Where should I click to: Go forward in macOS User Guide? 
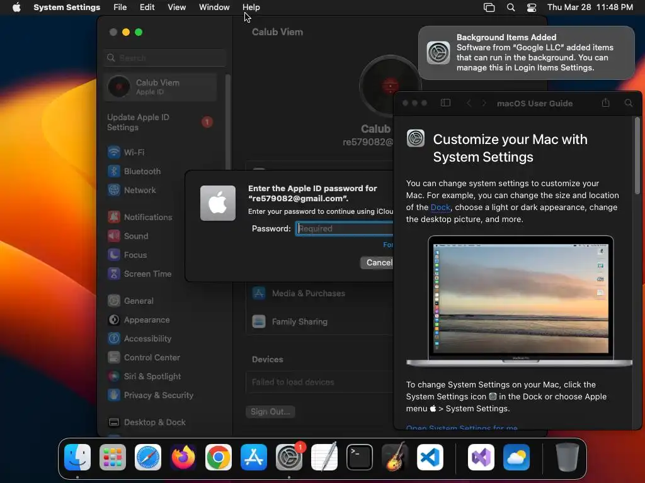484,103
